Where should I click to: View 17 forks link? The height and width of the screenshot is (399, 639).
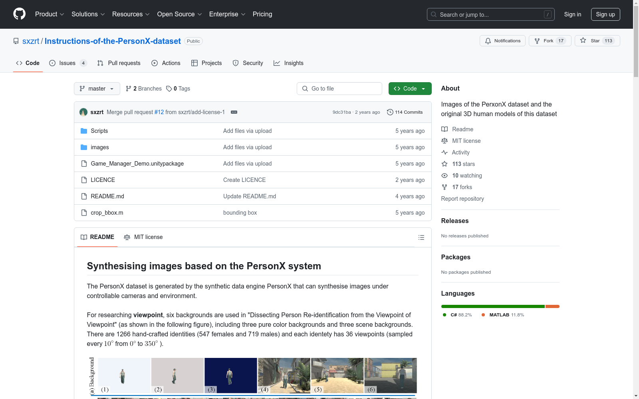point(457,187)
